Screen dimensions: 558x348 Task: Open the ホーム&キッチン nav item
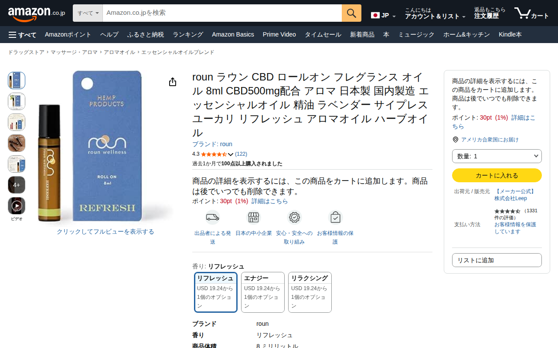pyautogui.click(x=466, y=35)
